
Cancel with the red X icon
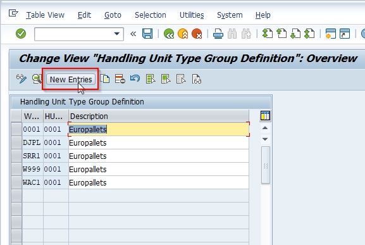click(197, 34)
